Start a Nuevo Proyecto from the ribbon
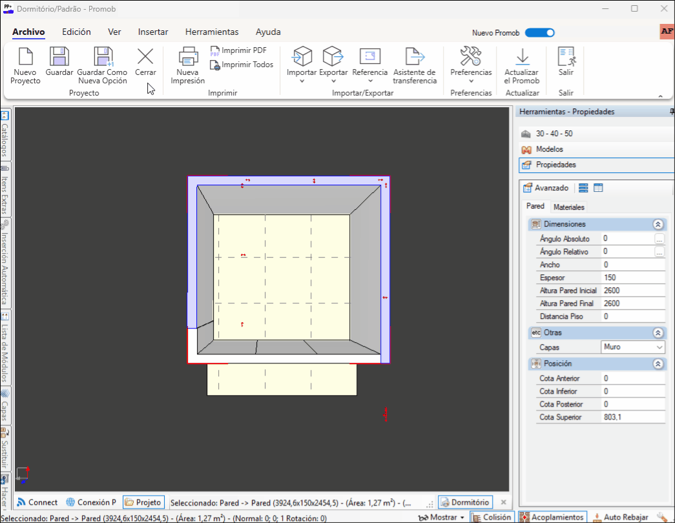The height and width of the screenshot is (523, 675). pos(25,57)
